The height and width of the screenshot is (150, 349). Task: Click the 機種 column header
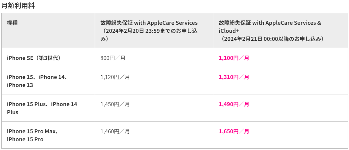[12, 23]
